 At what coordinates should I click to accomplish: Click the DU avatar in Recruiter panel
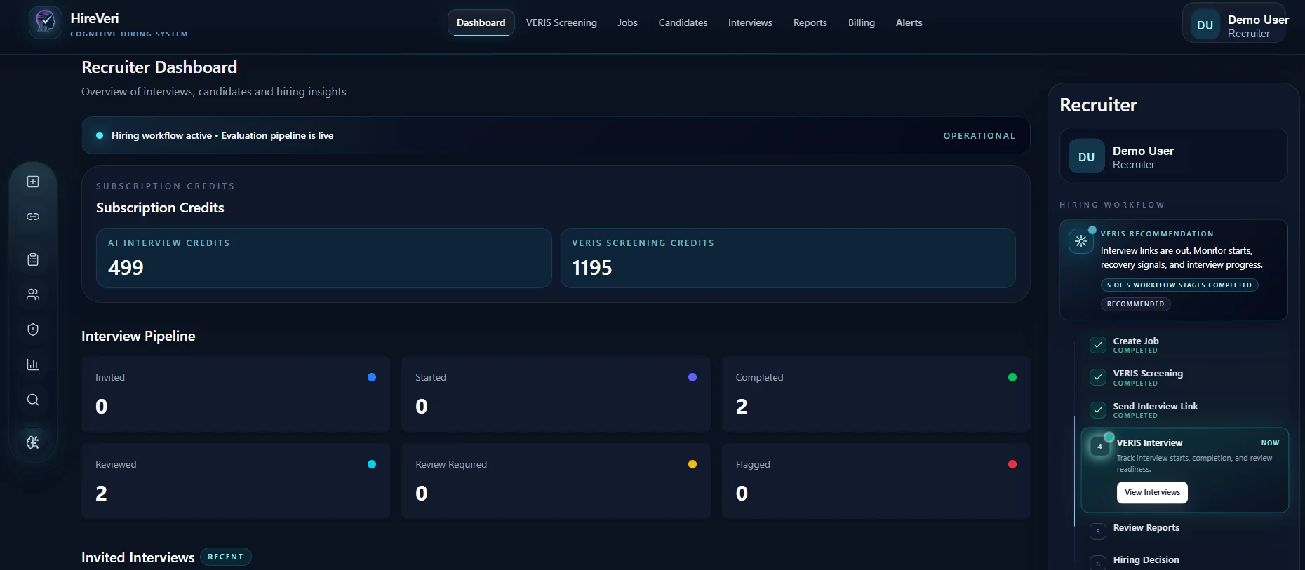tap(1086, 157)
